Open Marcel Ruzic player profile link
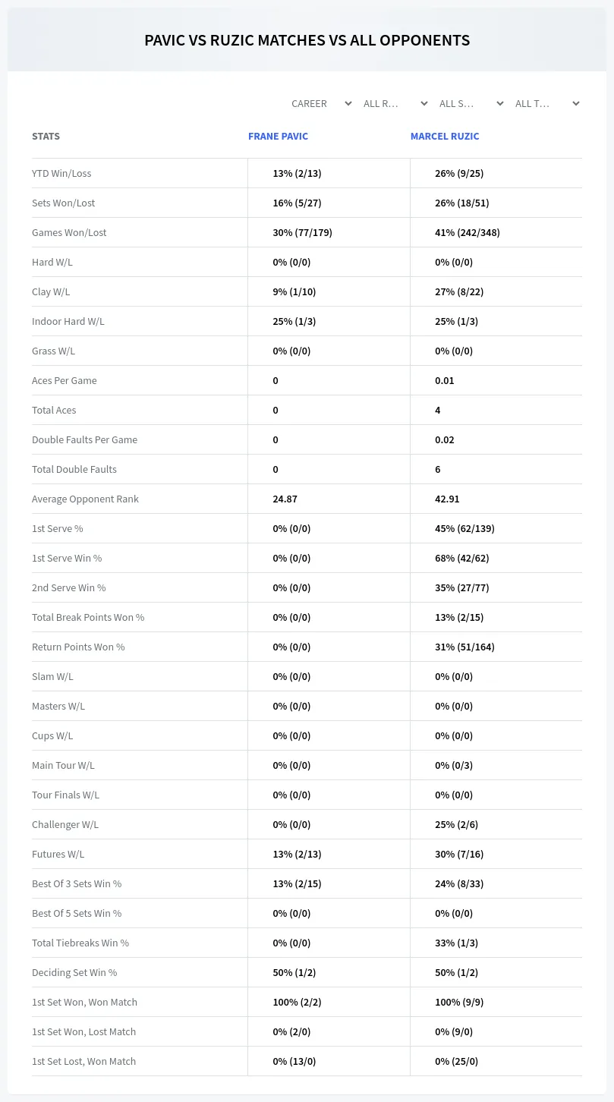Image resolution: width=614 pixels, height=1102 pixels. tap(445, 137)
